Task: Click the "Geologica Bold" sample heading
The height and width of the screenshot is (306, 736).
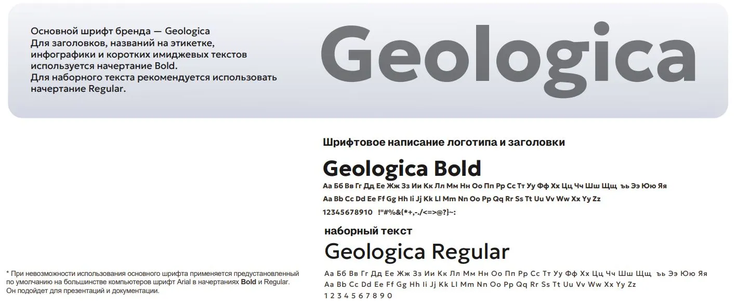Action: tap(402, 169)
